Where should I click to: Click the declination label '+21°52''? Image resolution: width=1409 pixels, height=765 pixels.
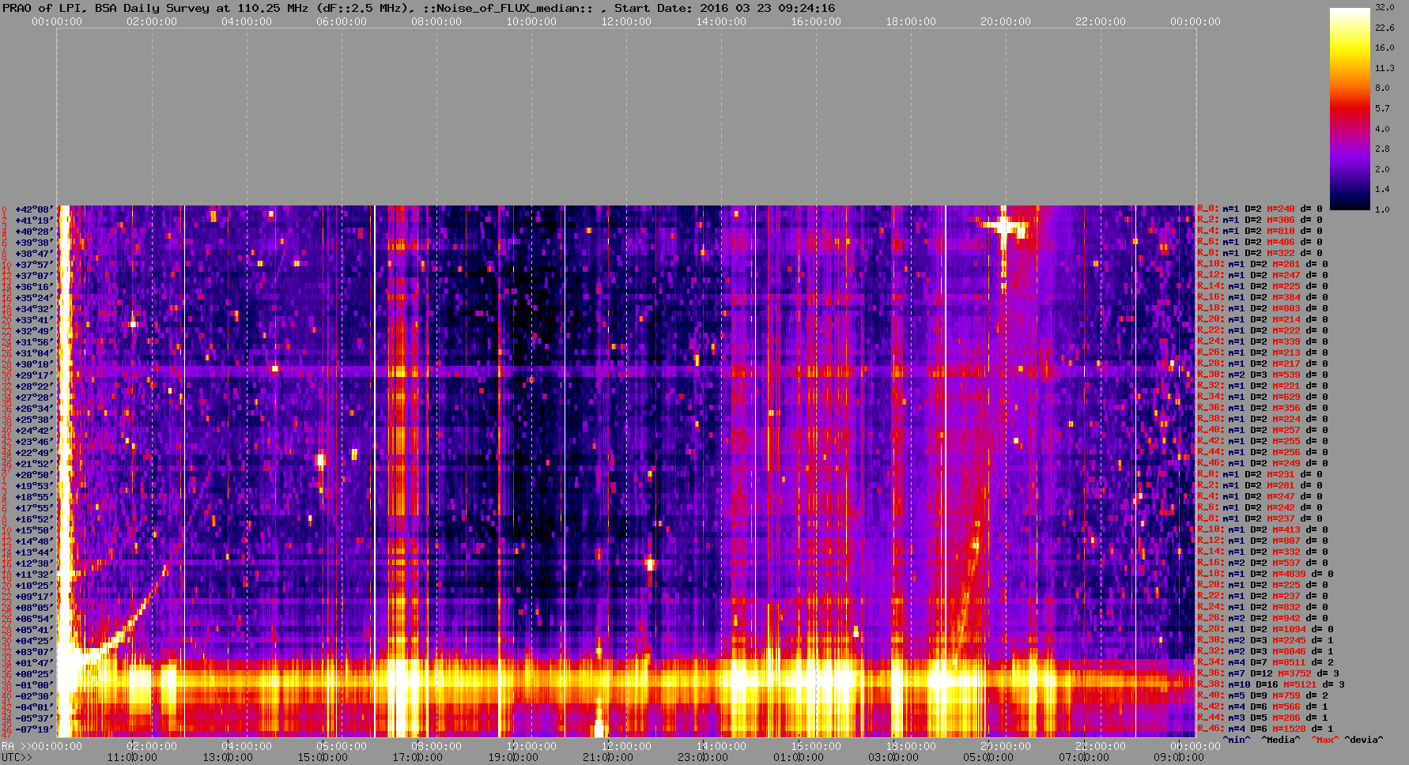[34, 464]
